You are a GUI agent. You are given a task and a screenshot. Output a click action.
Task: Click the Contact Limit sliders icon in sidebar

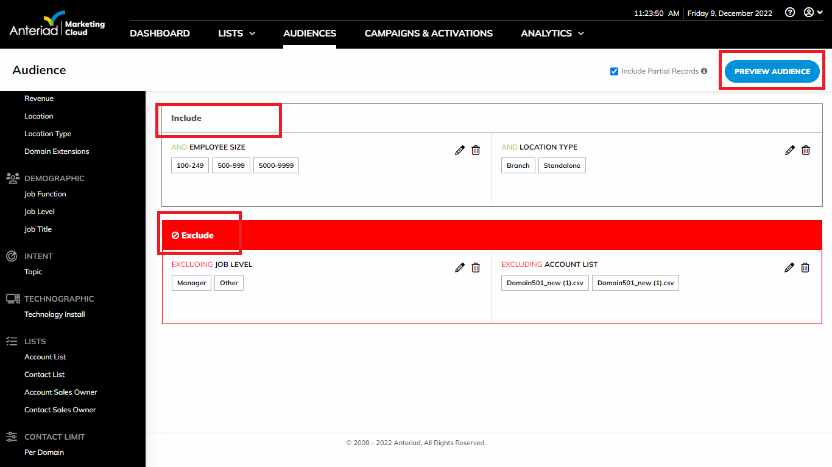coord(12,437)
